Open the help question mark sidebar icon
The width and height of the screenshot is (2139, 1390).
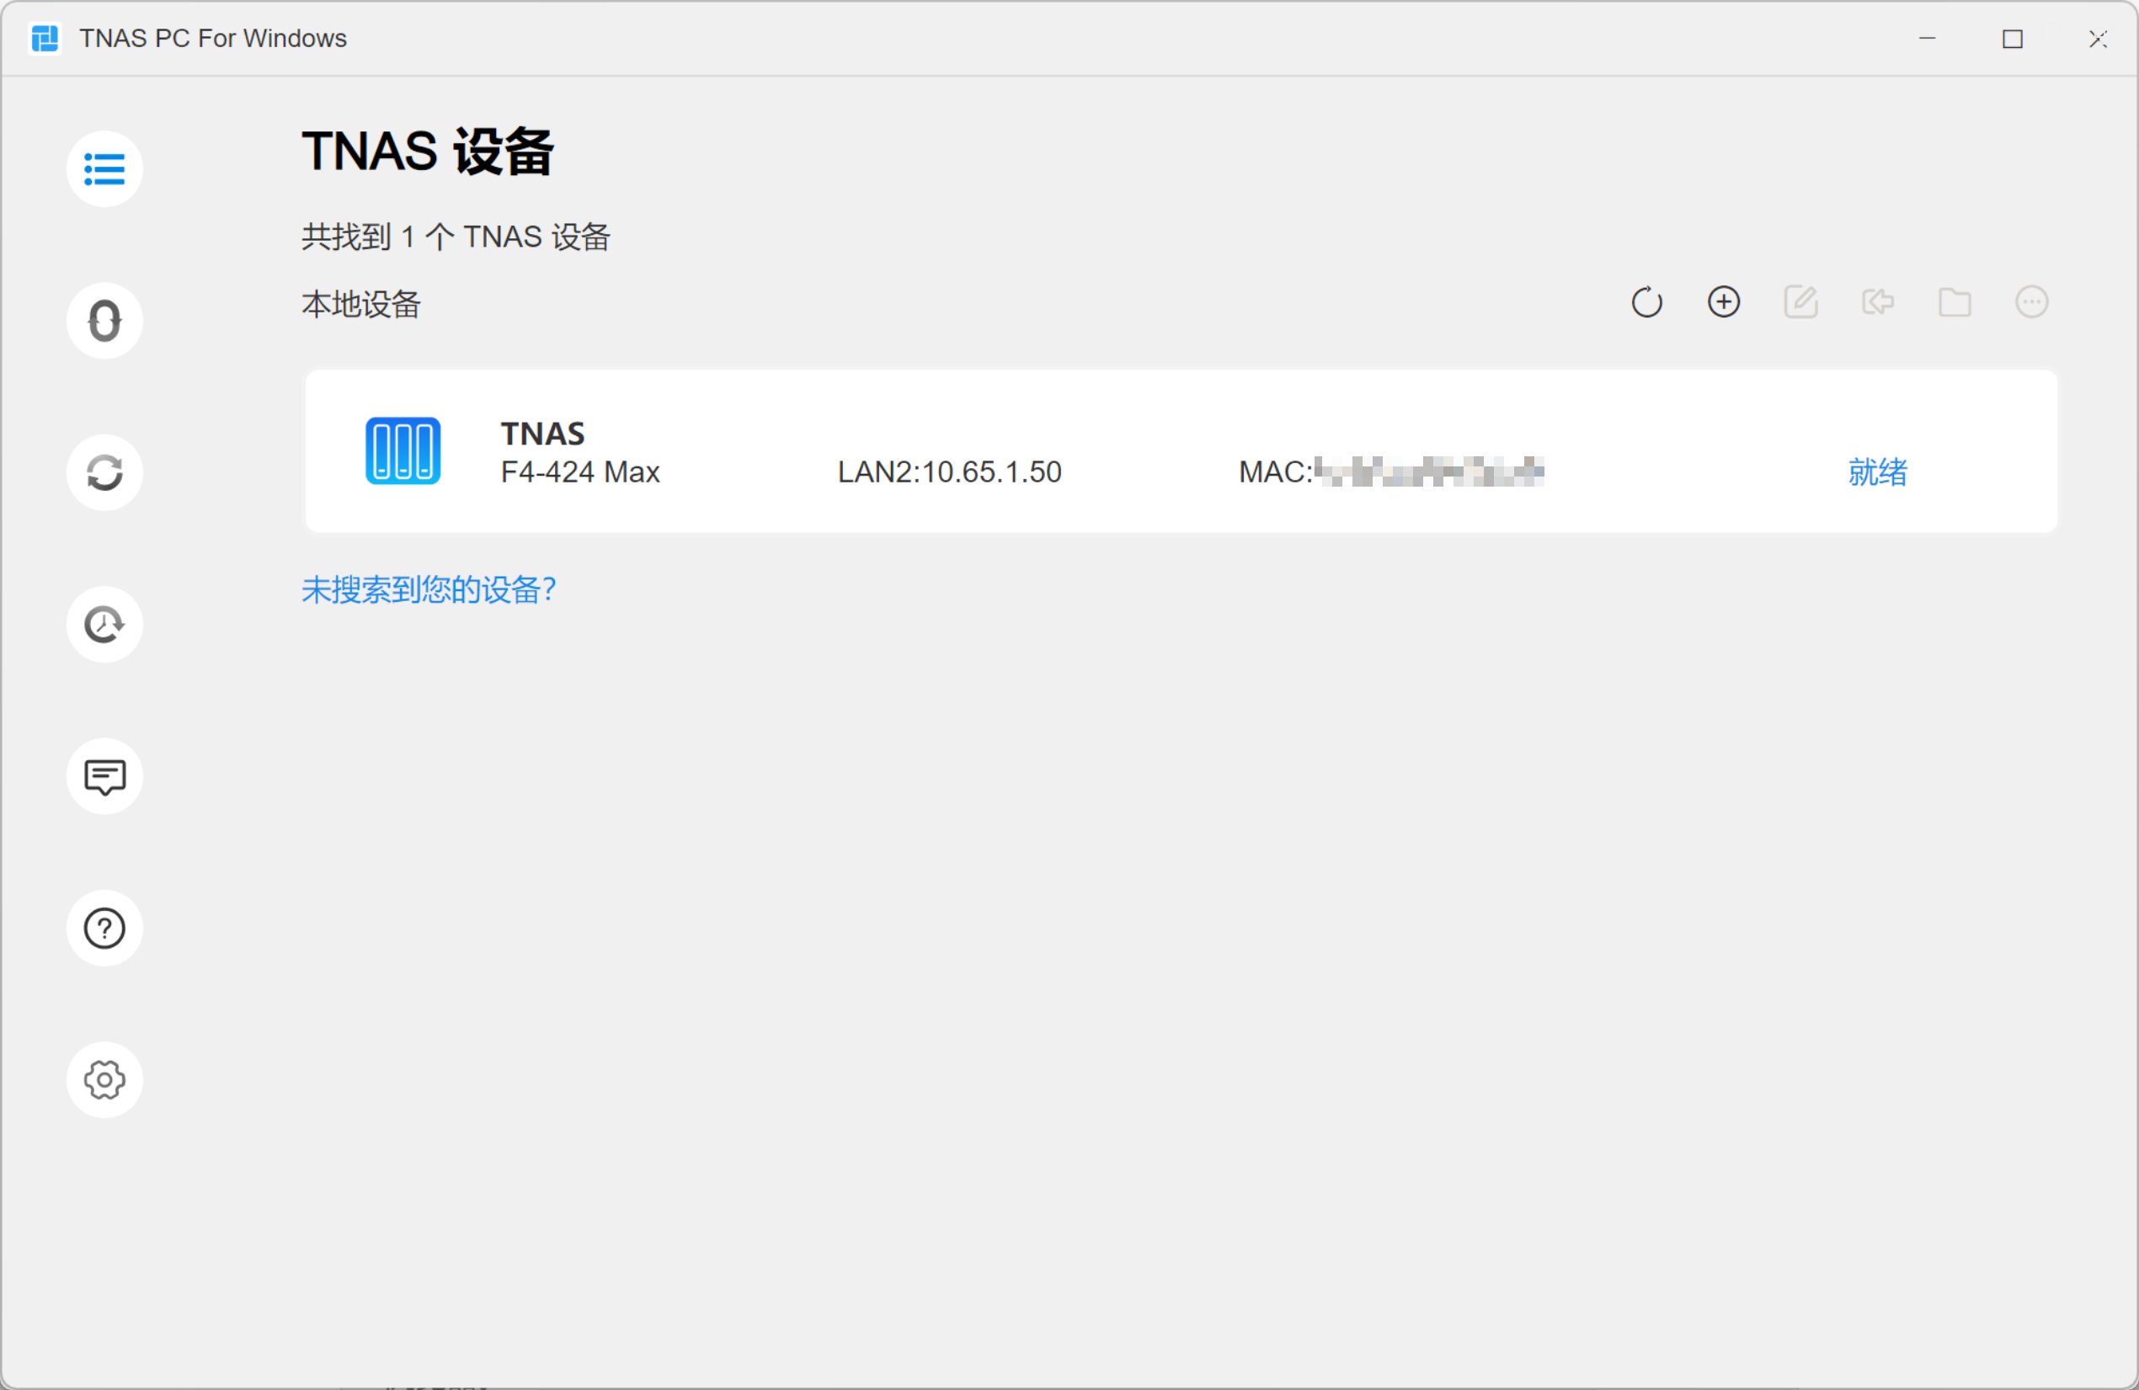104,928
